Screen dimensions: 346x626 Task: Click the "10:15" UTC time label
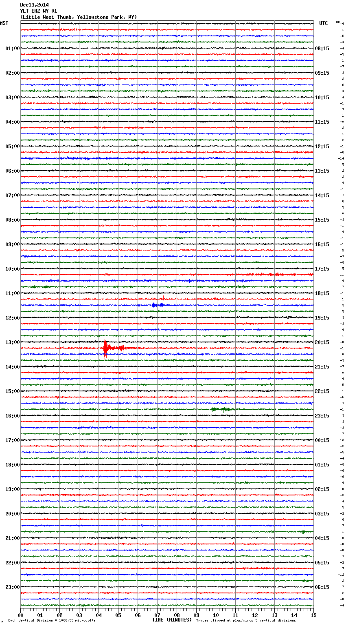(x=322, y=98)
